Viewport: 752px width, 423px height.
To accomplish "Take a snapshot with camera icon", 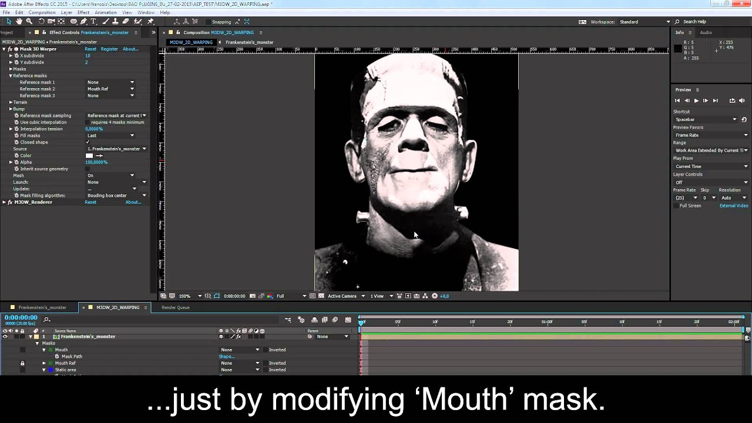I will [x=253, y=296].
